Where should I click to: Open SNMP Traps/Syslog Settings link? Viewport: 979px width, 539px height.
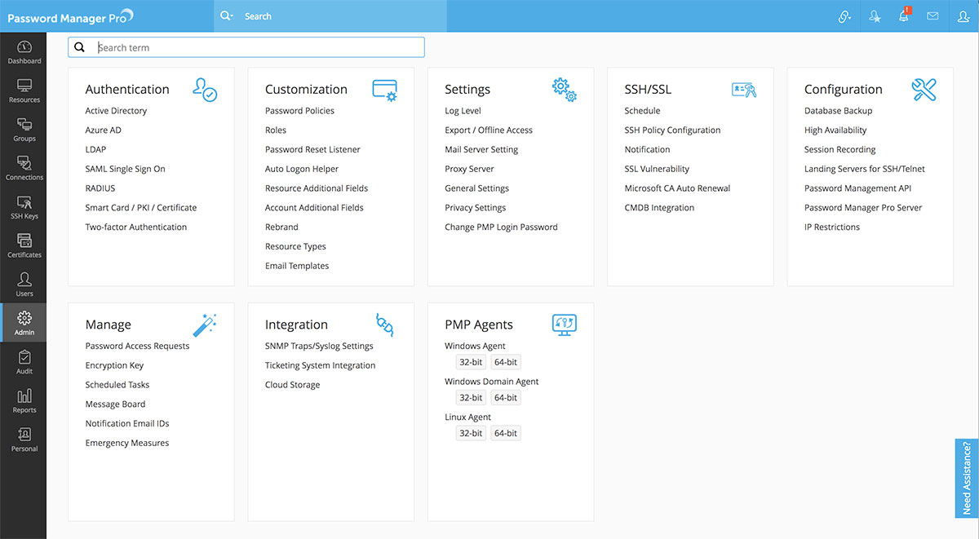(319, 346)
